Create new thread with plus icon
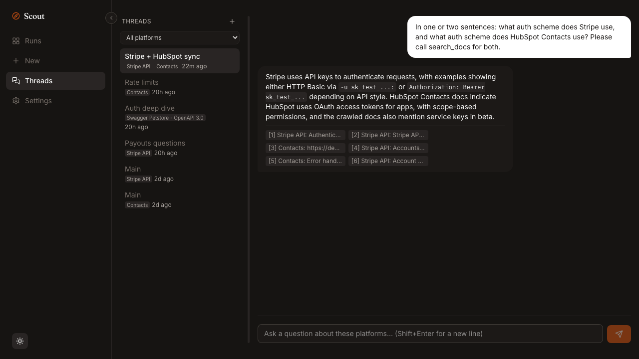 click(232, 21)
